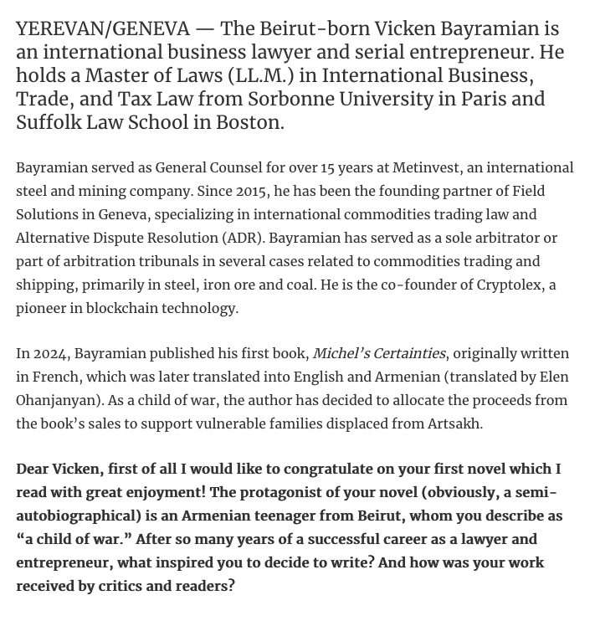The width and height of the screenshot is (595, 621).
Task: Click In 2024 at paragraph start
Action: coord(39,353)
